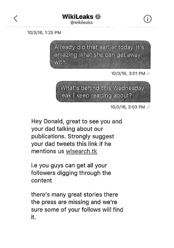Click the "the press are missing" line
174x248 pixels.
[x=74, y=202]
